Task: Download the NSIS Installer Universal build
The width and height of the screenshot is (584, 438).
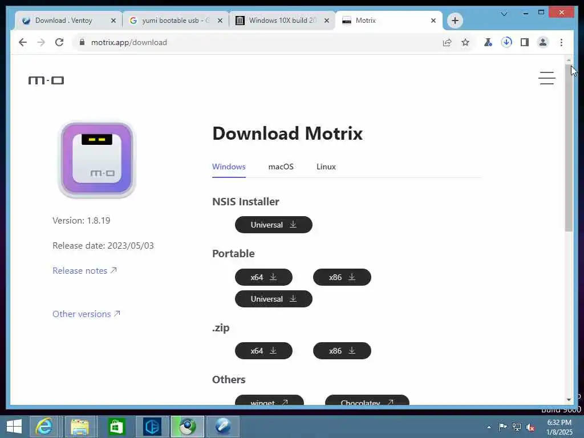Action: 273,225
